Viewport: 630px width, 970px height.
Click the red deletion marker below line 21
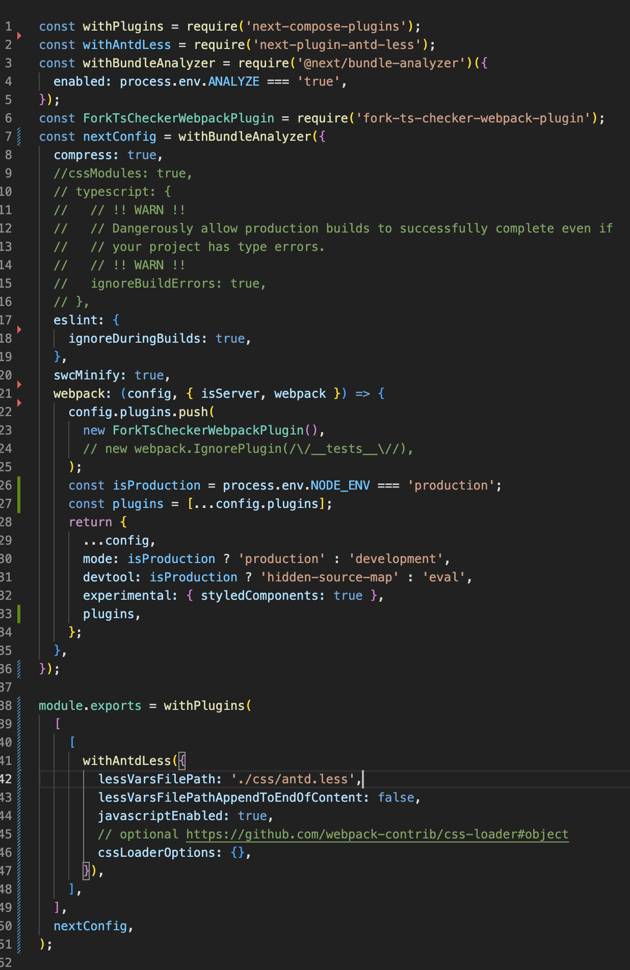[19, 403]
